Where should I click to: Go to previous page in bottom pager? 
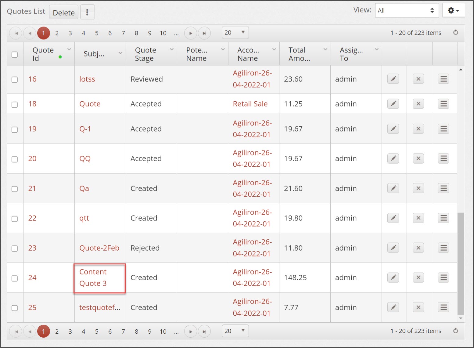pos(30,332)
